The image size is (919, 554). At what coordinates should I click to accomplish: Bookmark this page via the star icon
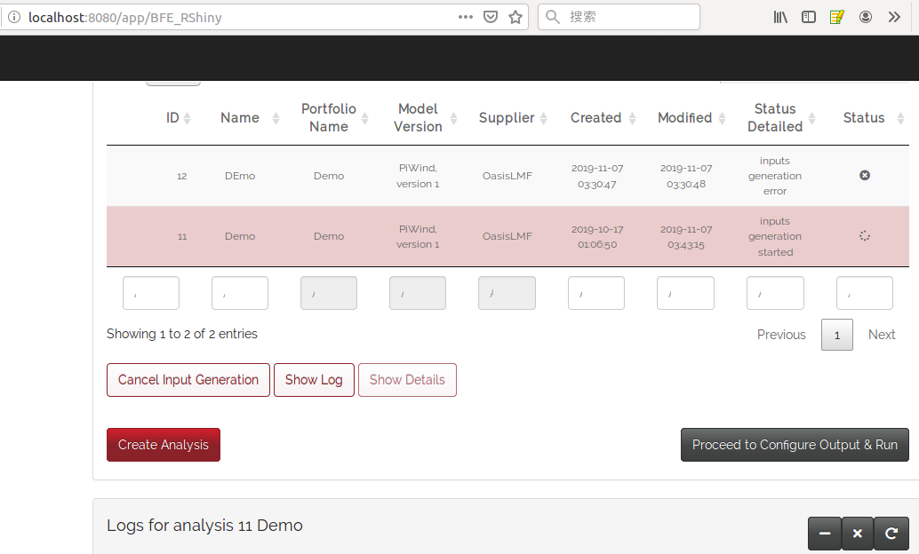(x=515, y=16)
